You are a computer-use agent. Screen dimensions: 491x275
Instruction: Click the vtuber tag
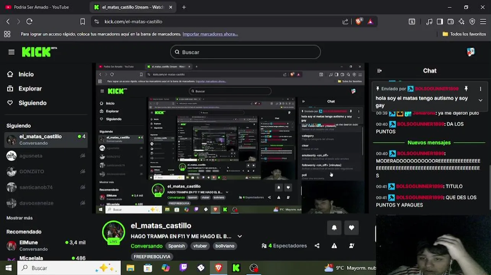pyautogui.click(x=200, y=246)
